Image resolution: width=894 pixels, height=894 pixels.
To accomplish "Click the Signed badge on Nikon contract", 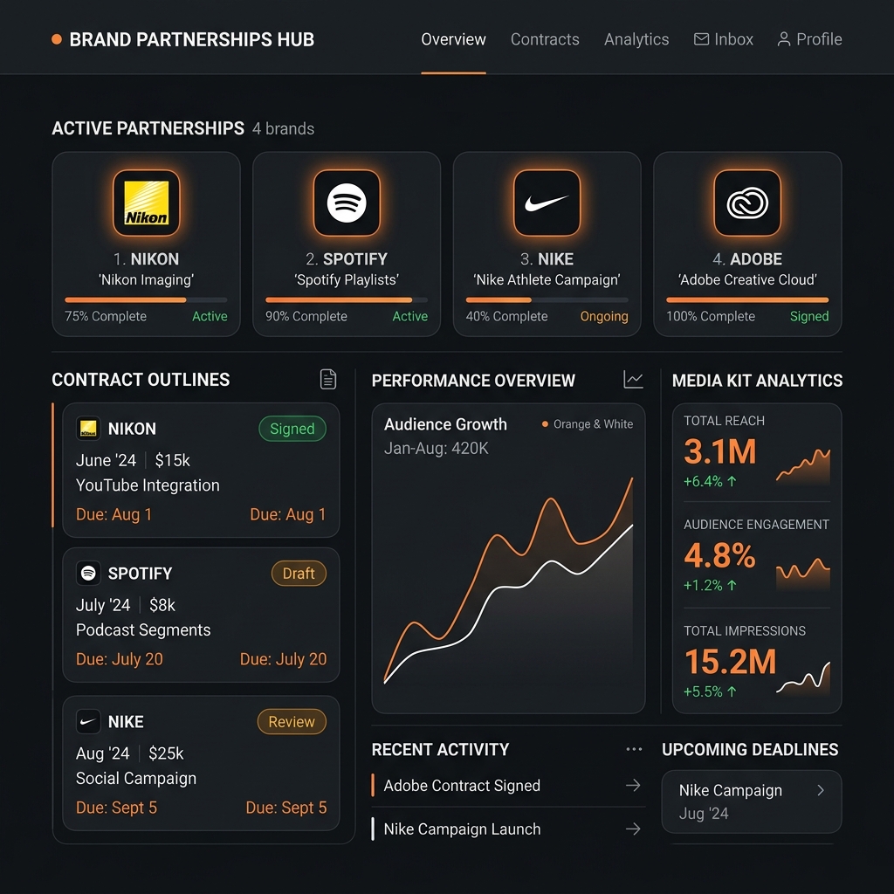I will coord(292,428).
